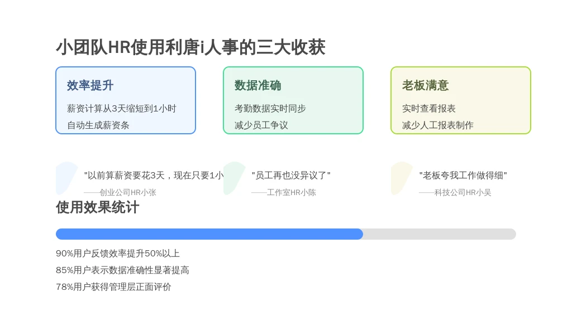This screenshot has height=321, width=572.
Task: Click the statistic 90%用户反馈效率提升50%以上
Action: pyautogui.click(x=118, y=254)
